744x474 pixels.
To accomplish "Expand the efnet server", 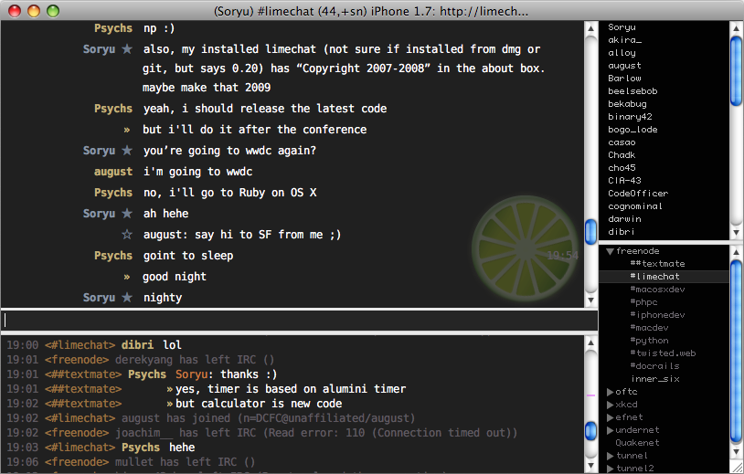I will click(610, 417).
